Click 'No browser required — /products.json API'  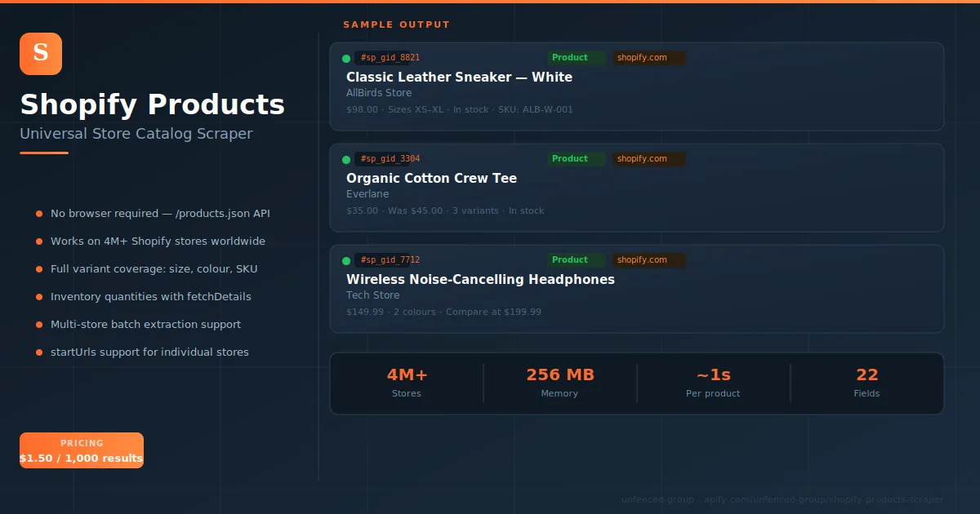[160, 214]
